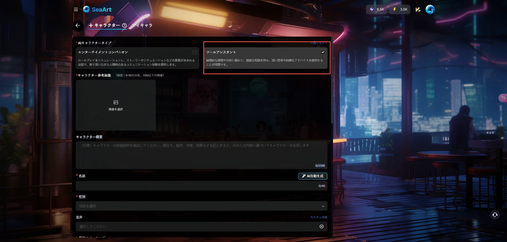This screenshot has height=242, width=507.
Task: Click the AI自動生成 button
Action: point(313,176)
